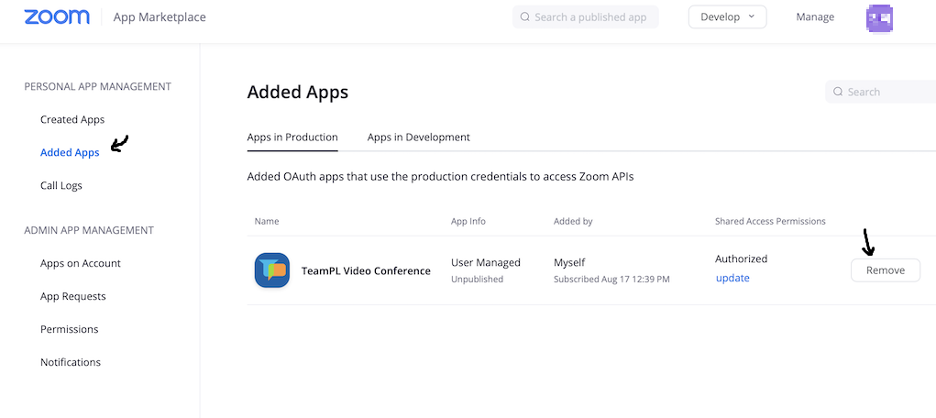Image resolution: width=936 pixels, height=418 pixels.
Task: Click magnifier icon in Added Apps search
Action: pyautogui.click(x=838, y=92)
